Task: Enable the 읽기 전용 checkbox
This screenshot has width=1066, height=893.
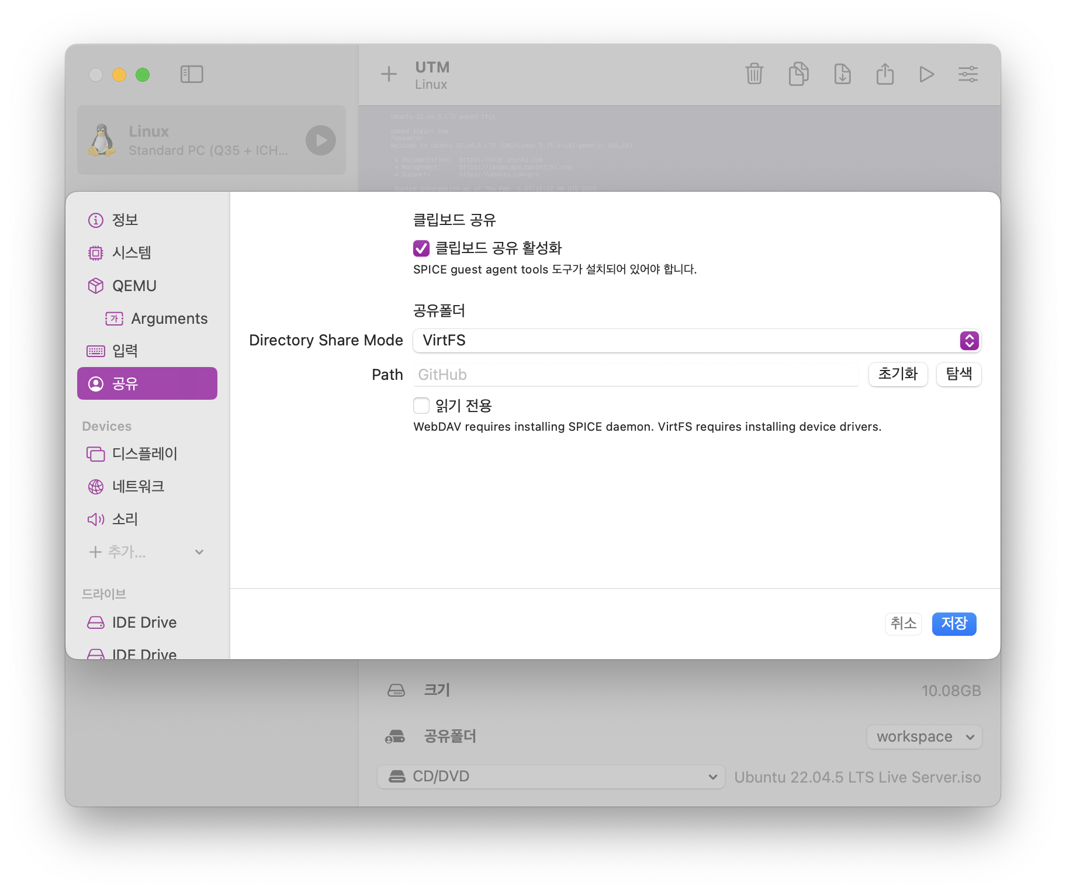Action: [421, 406]
